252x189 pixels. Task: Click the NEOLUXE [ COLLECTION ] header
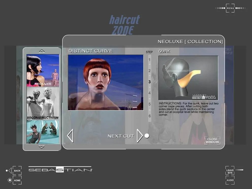pos(191,41)
